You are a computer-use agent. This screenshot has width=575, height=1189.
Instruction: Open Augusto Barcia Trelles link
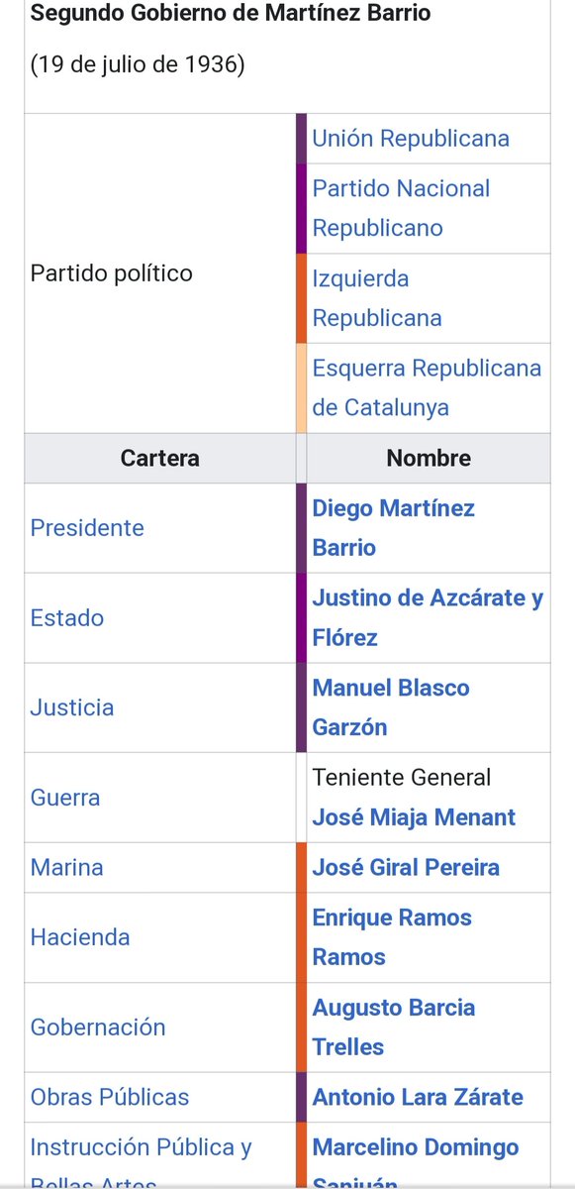[394, 1027]
